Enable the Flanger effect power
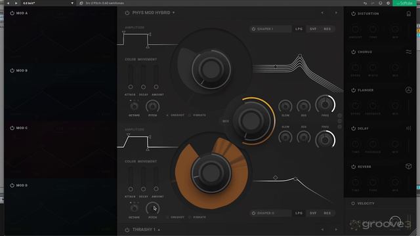Screen dimensions: 420x236 [353, 90]
